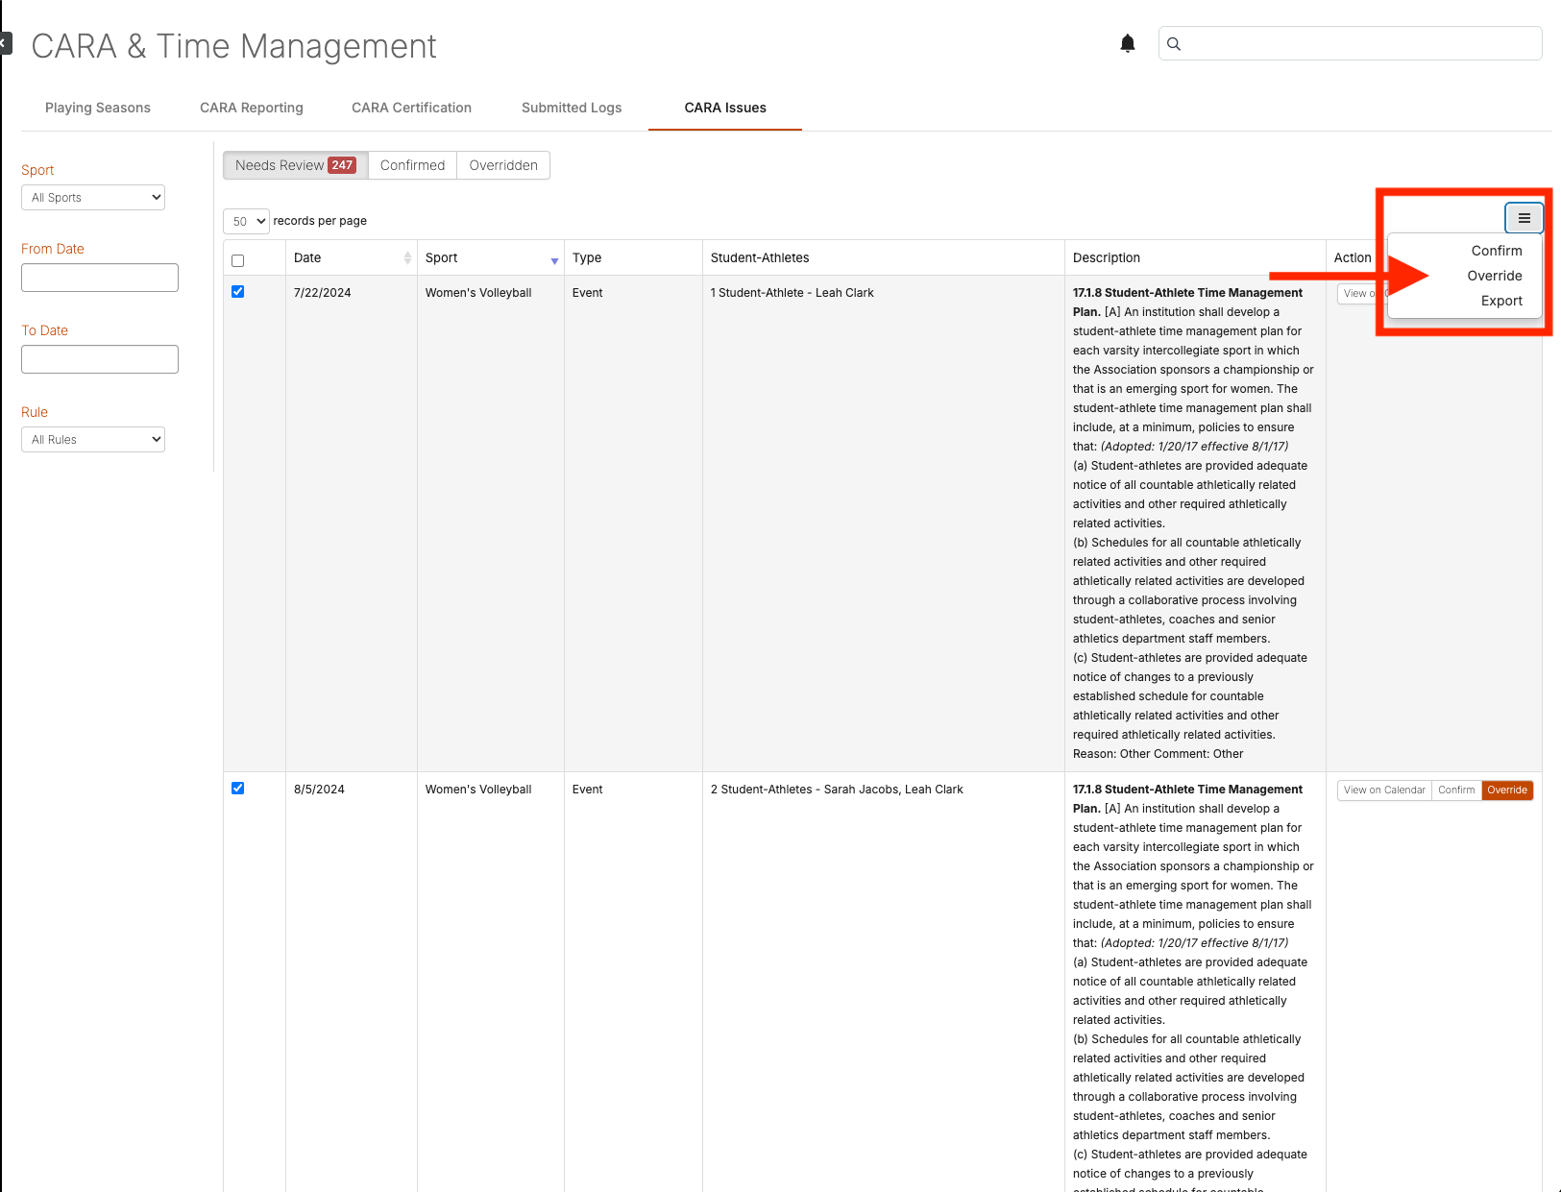The width and height of the screenshot is (1561, 1192).
Task: Show the Overridden issues filter
Action: [x=503, y=165]
